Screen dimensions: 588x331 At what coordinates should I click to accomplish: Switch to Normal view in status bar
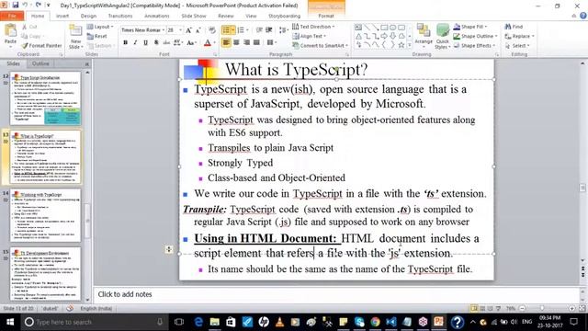tap(474, 309)
